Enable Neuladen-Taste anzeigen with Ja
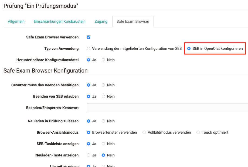 point(89,155)
